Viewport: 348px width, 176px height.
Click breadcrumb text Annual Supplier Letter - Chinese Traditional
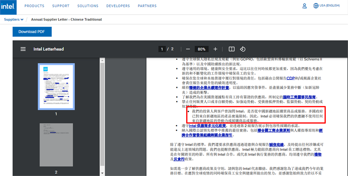click(66, 19)
